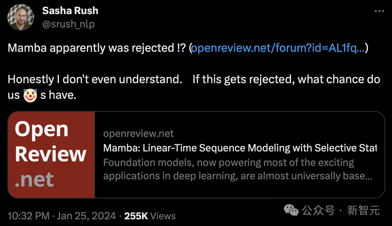Click the 新智元 account name
392x226 pixels.
(x=363, y=211)
